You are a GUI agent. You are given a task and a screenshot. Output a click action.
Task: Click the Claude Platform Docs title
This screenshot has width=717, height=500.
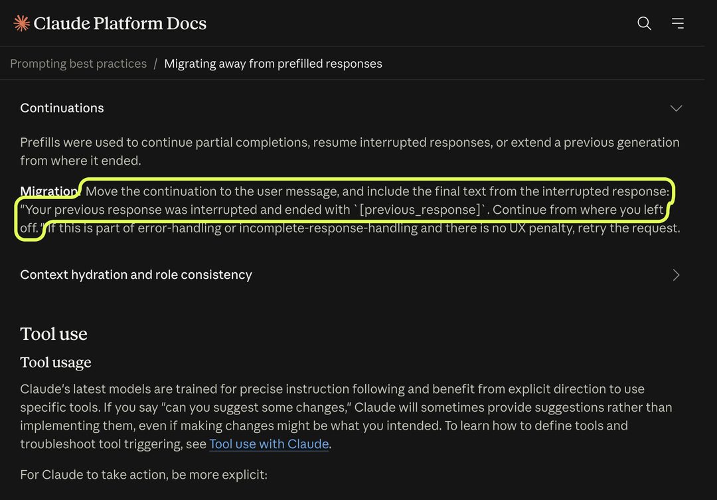click(x=119, y=23)
